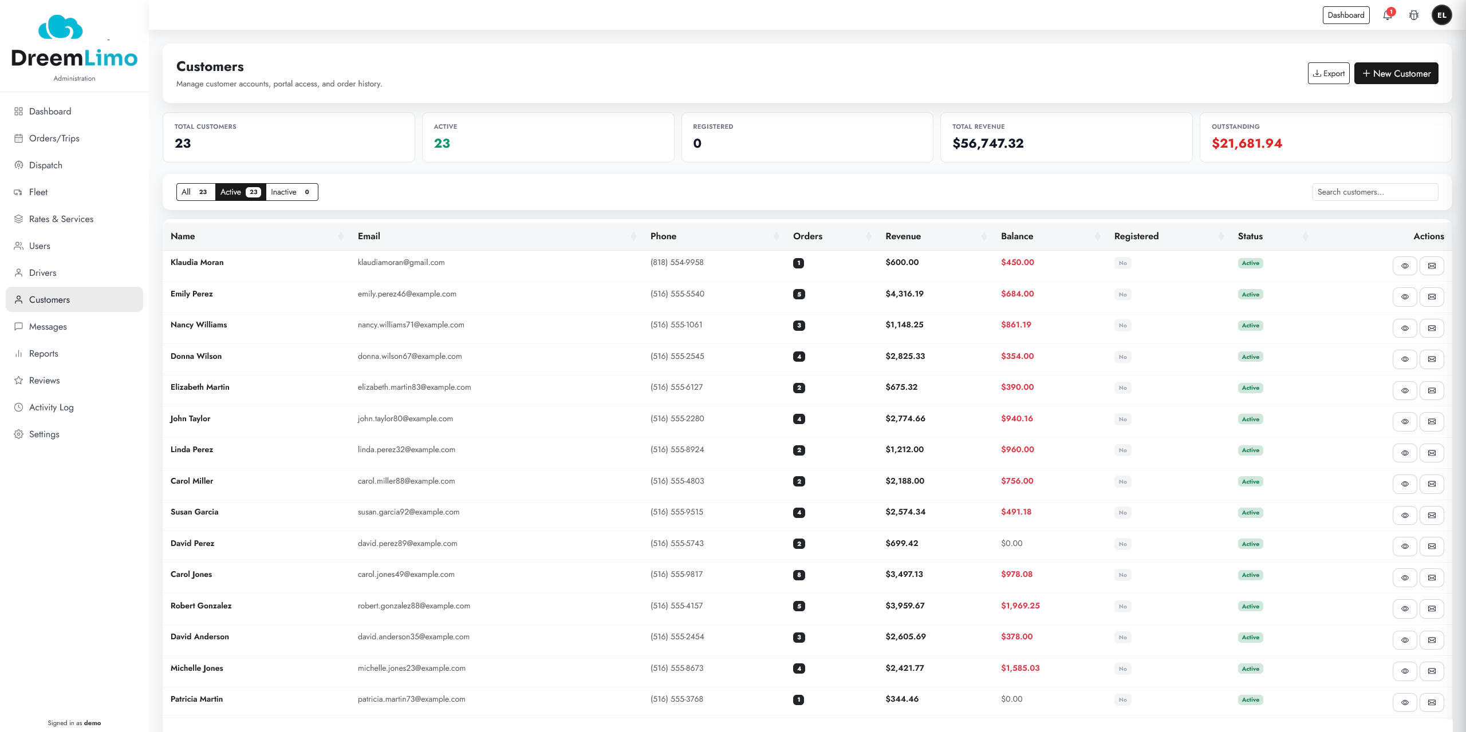Open Rates & Services page
The height and width of the screenshot is (732, 1466).
(74, 219)
